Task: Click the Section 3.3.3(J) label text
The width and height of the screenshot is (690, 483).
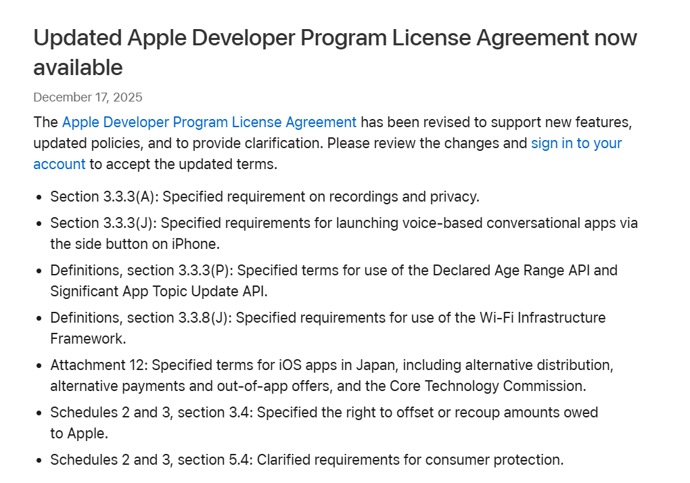Action: coord(102,223)
